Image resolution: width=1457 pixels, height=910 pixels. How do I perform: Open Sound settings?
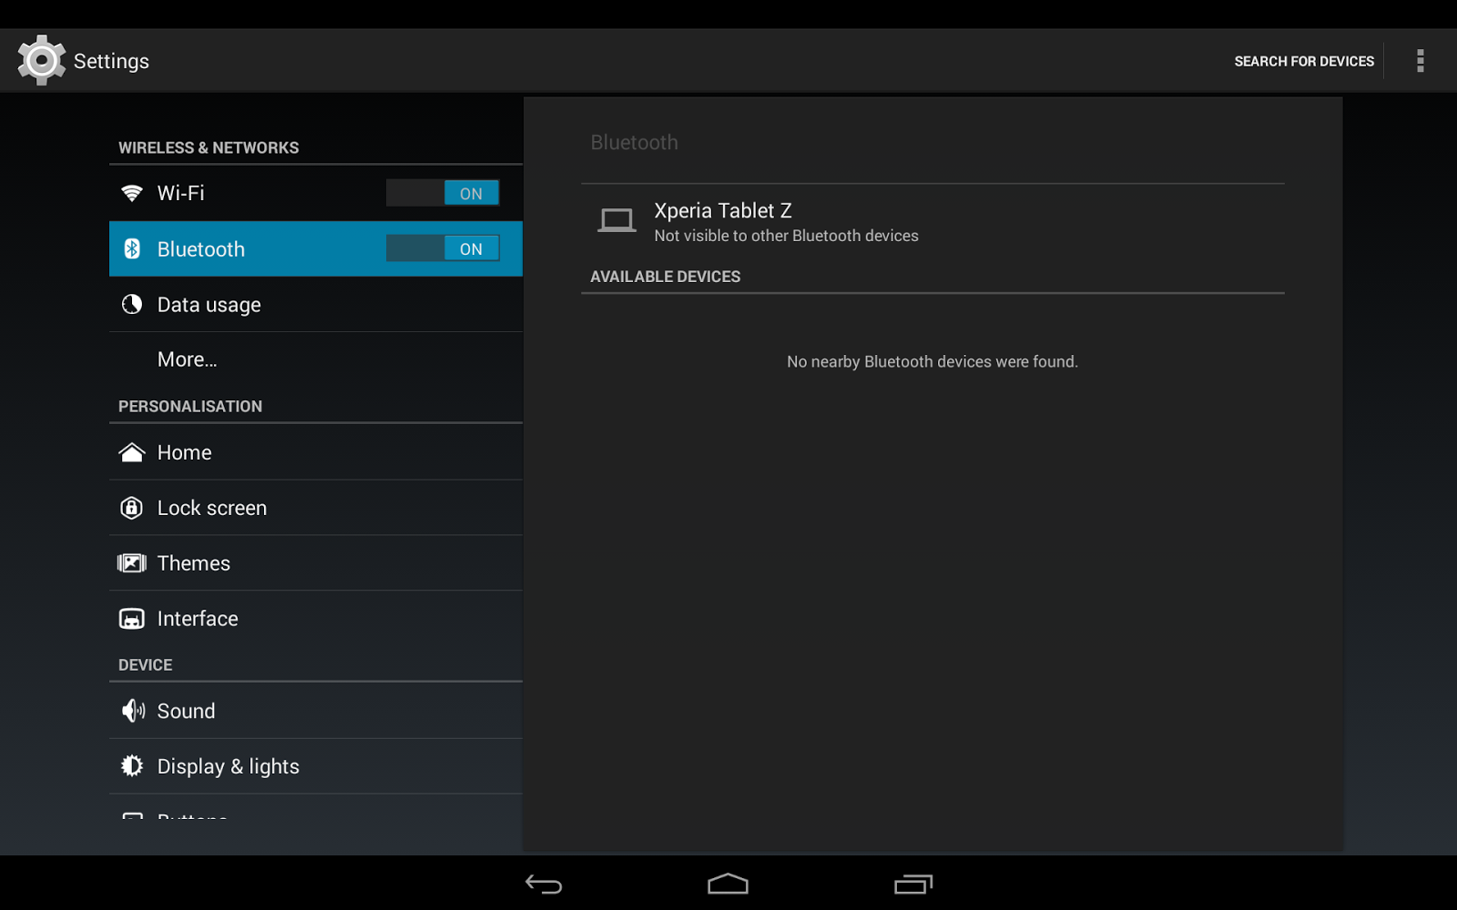(316, 711)
